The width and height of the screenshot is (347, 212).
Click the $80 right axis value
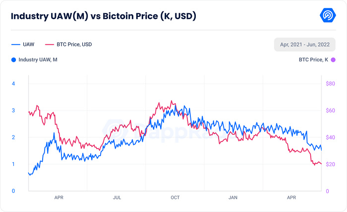pos(331,84)
